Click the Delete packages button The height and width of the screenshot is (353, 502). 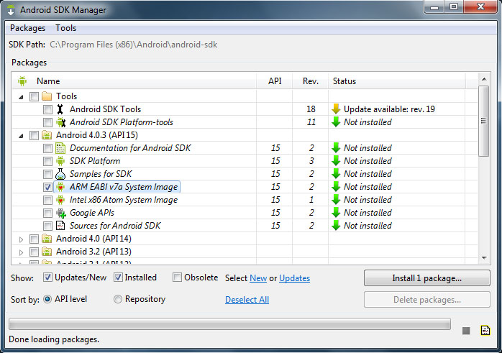point(426,300)
